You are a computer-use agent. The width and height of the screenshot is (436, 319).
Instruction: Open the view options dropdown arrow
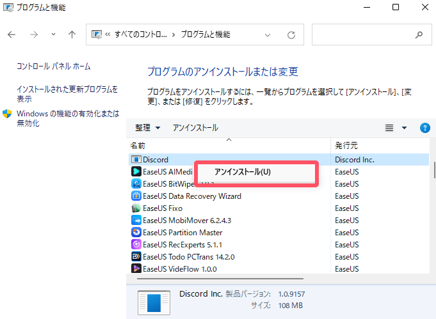click(404, 128)
